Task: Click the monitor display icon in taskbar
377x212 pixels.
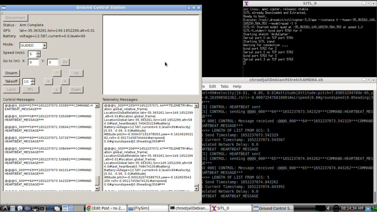Action: click(x=35, y=208)
